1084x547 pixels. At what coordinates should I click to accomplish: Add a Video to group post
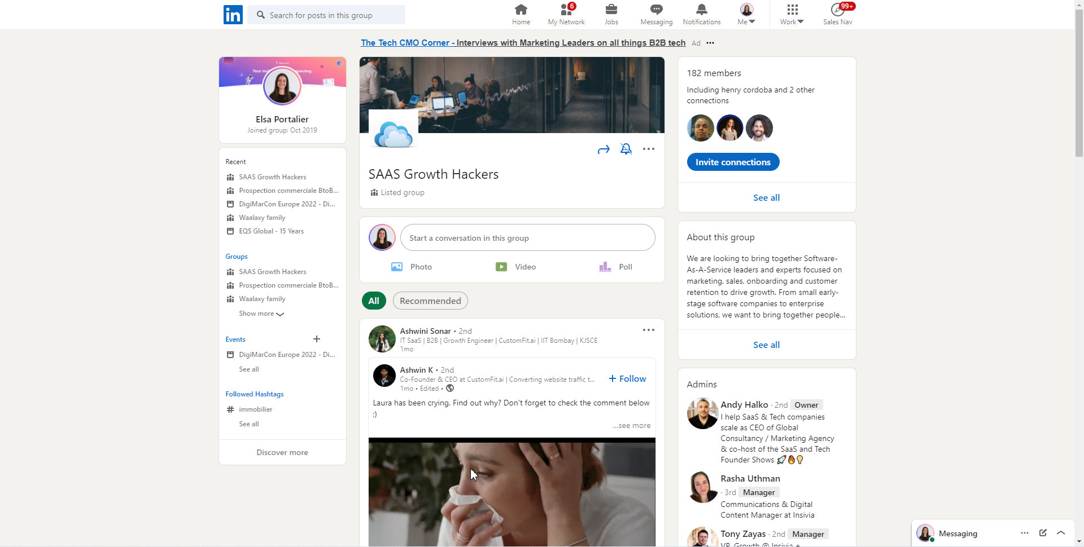[x=515, y=267]
